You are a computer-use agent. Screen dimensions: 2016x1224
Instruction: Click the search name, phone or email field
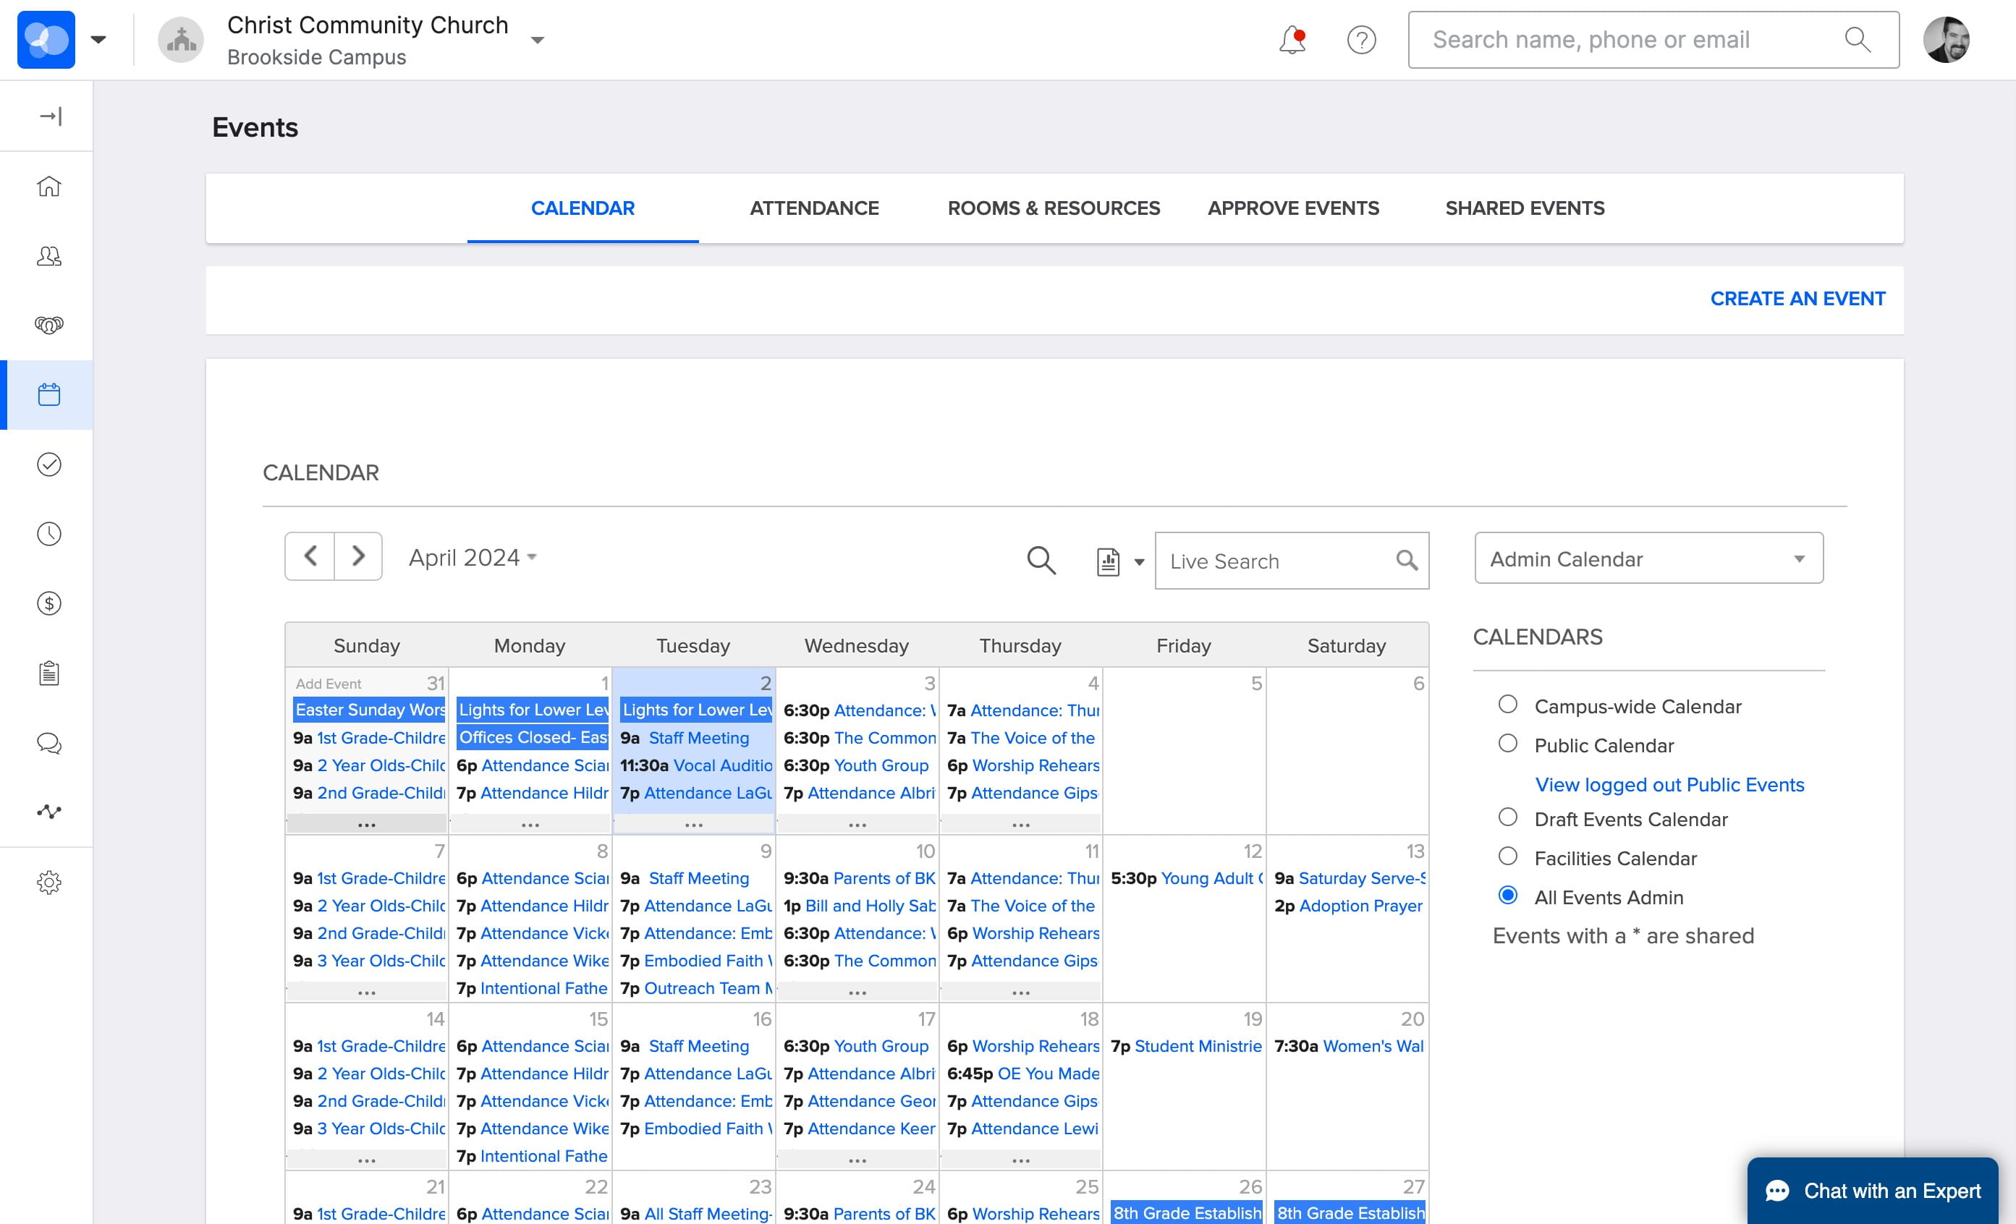click(x=1653, y=39)
